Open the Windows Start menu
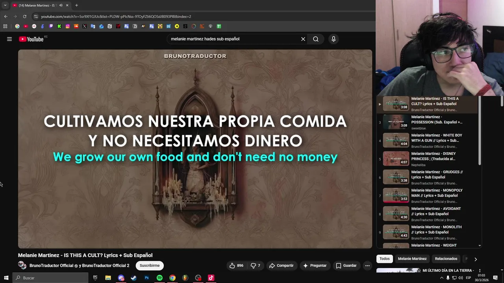This screenshot has width=504, height=283. pos(6,278)
